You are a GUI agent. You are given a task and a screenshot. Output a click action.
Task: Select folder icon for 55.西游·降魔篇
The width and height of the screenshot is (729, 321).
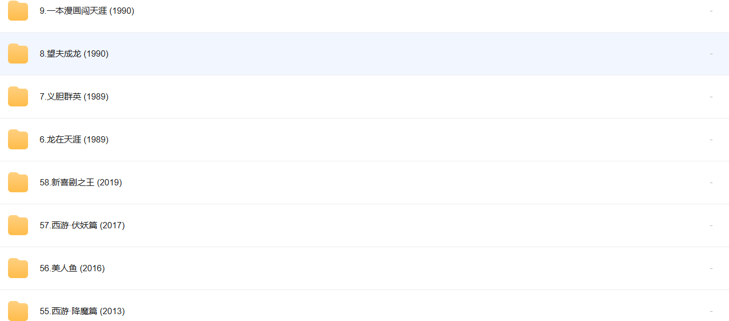[18, 311]
